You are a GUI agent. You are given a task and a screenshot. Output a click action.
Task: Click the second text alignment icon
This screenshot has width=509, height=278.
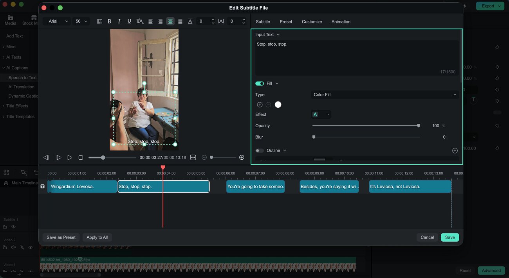[x=160, y=21]
